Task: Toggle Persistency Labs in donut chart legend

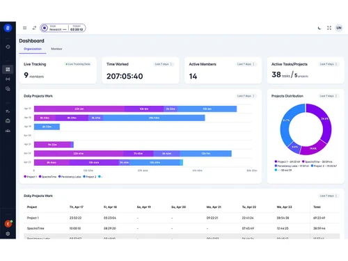Action: tap(292, 166)
